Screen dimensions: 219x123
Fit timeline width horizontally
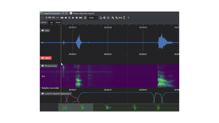coord(120,18)
